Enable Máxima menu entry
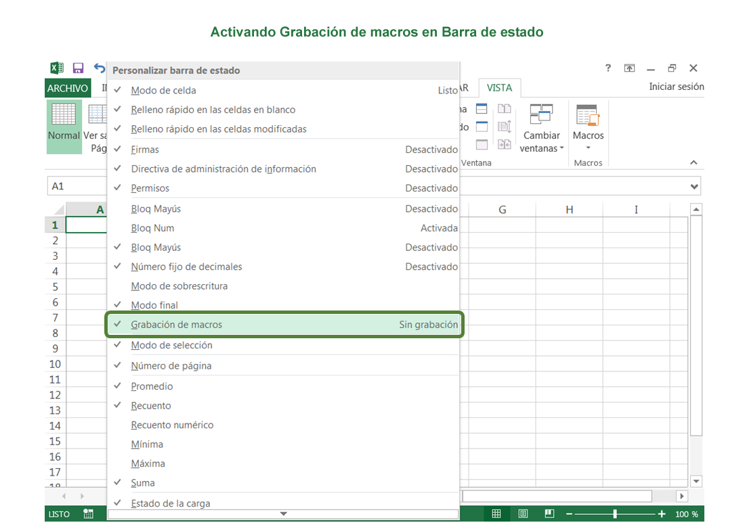Image resolution: width=745 pixels, height=527 pixels. [x=283, y=463]
